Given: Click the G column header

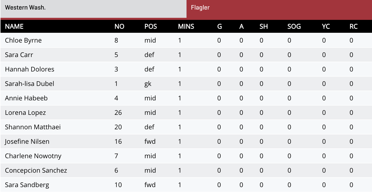Looking at the screenshot, I should [x=219, y=26].
